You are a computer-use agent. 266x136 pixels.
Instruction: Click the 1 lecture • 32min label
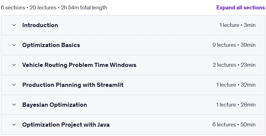pos(236,85)
